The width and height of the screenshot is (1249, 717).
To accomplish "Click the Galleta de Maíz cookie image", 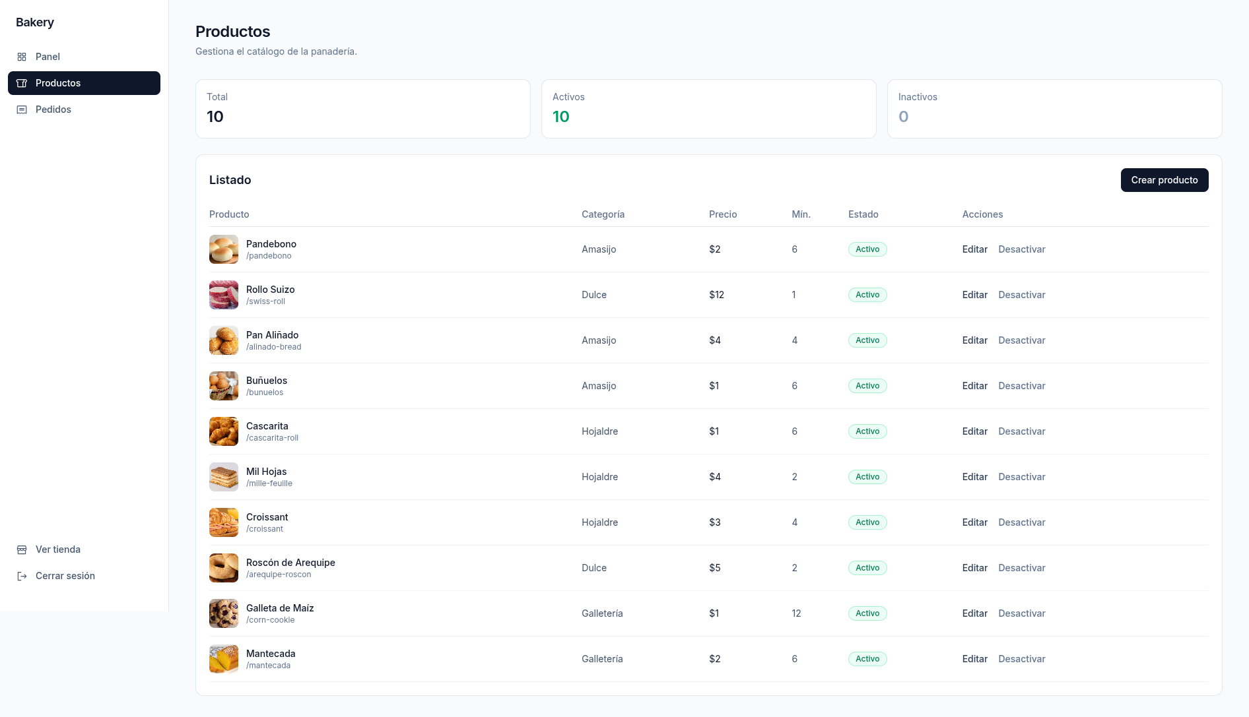I will pos(224,613).
